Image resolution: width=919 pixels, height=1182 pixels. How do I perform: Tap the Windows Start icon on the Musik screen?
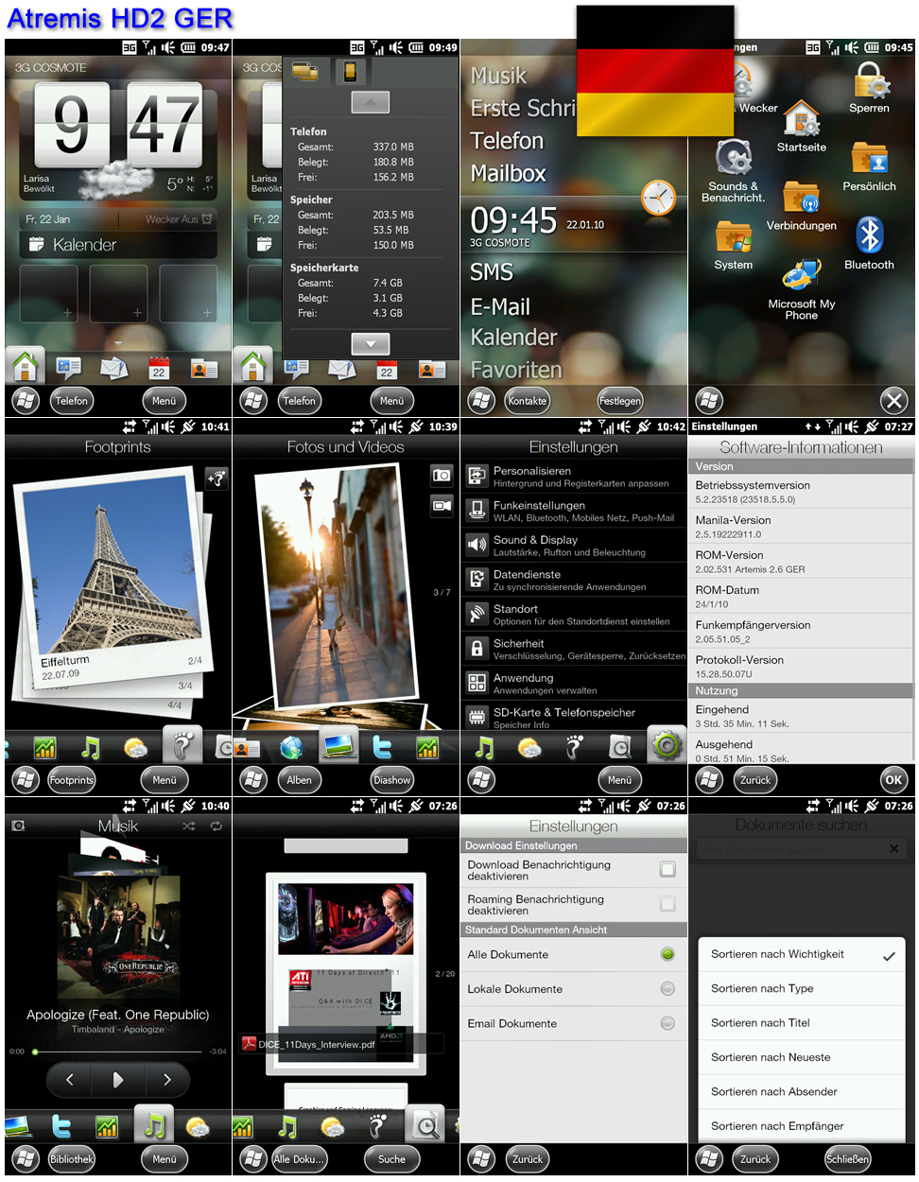pos(26,1158)
